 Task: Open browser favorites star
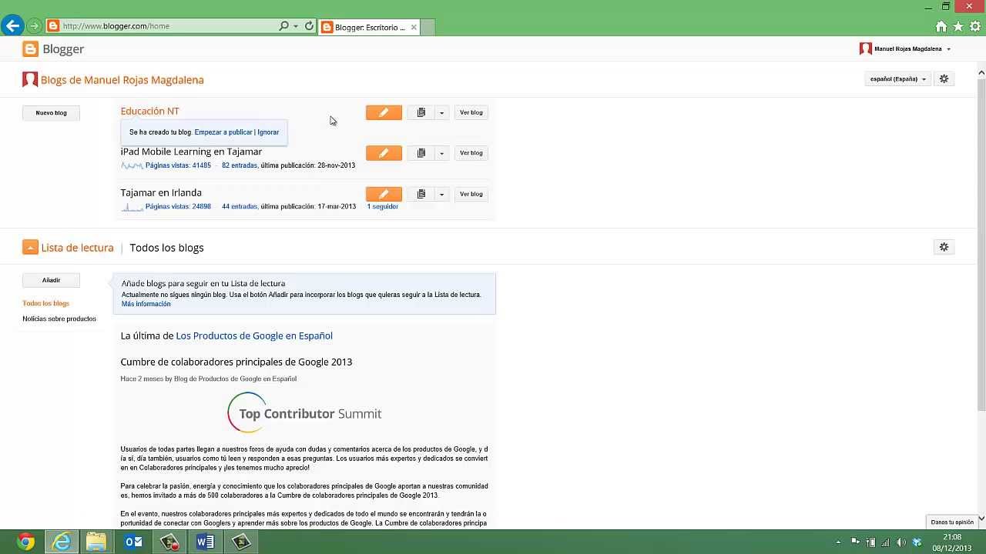pyautogui.click(x=958, y=27)
